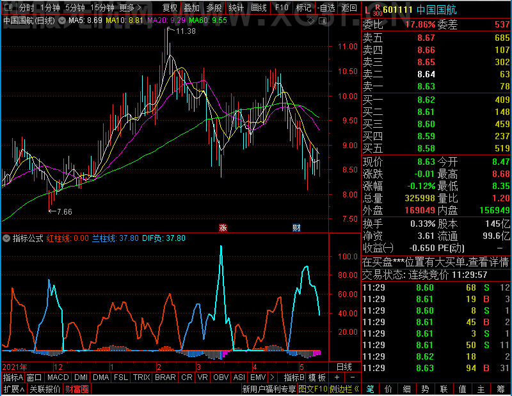512x396 pixels.
Task: Open the 财富圈 link
Action: click(77, 389)
